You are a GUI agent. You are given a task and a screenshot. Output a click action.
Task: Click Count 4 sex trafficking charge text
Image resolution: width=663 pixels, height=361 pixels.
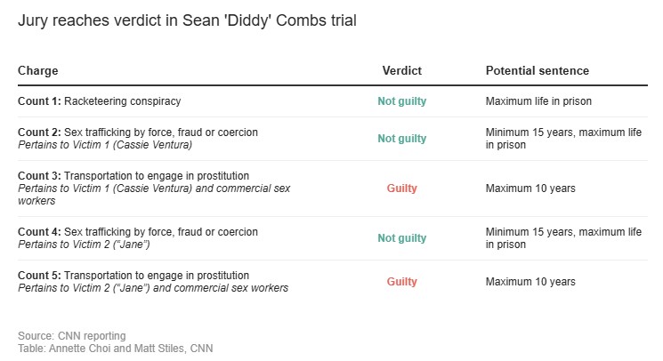(x=138, y=232)
